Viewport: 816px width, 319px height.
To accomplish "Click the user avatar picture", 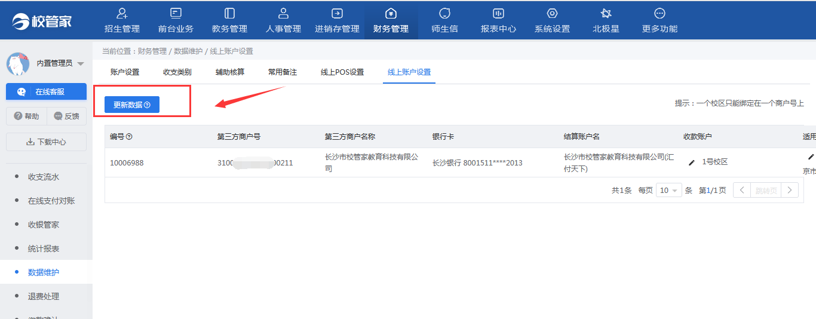I will click(x=18, y=63).
